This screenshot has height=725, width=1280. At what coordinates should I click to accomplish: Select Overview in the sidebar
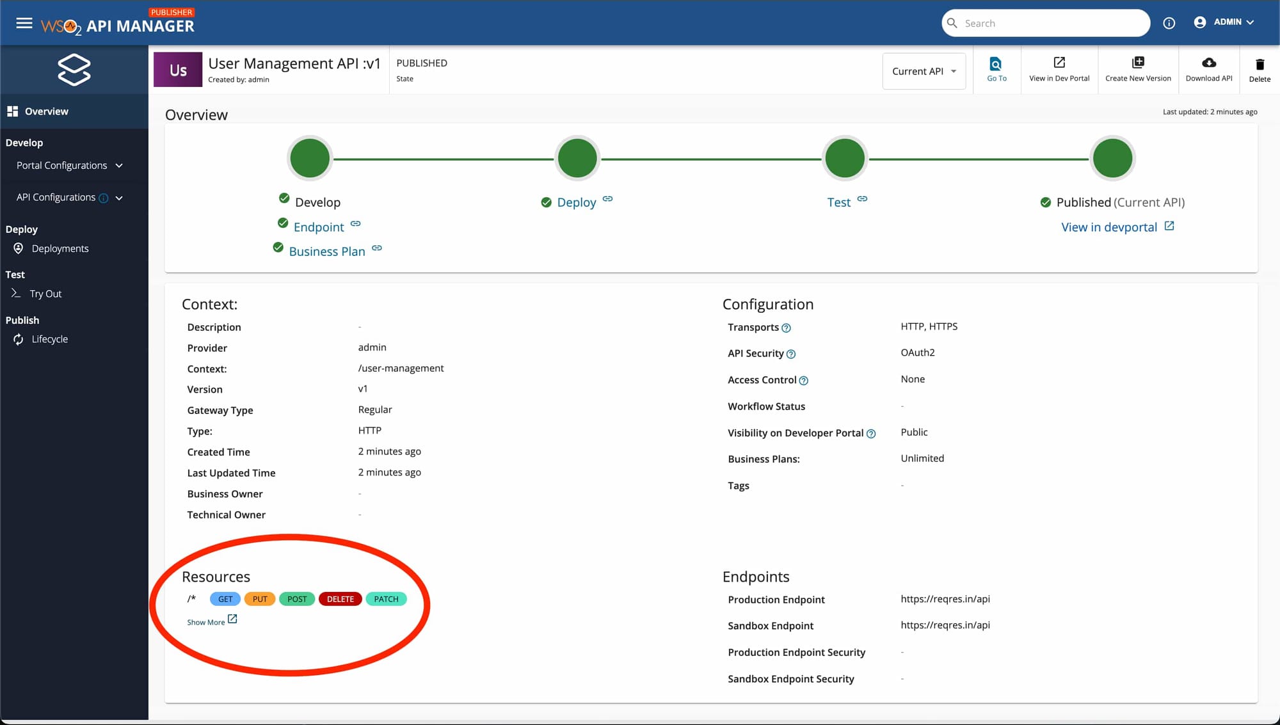pyautogui.click(x=74, y=111)
